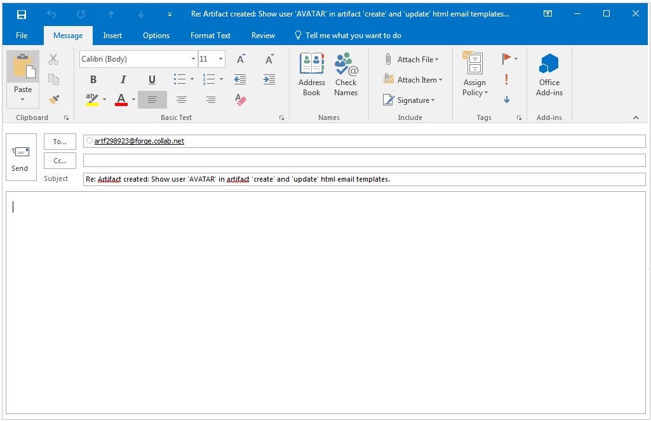Viewport: 651px width, 421px height.
Task: Open the font name Calibri (Body) dropdown
Action: tap(193, 59)
